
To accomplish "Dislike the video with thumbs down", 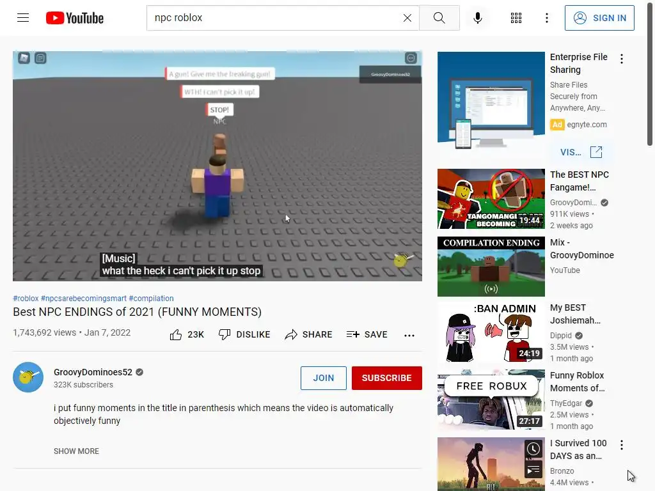I will click(x=244, y=334).
